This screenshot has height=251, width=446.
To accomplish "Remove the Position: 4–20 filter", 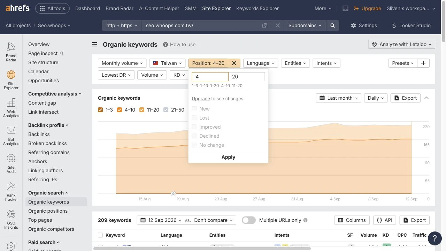I will pos(234,63).
